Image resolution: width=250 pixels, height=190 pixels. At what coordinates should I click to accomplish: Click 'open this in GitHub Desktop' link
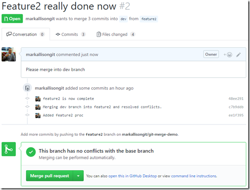[133, 176]
